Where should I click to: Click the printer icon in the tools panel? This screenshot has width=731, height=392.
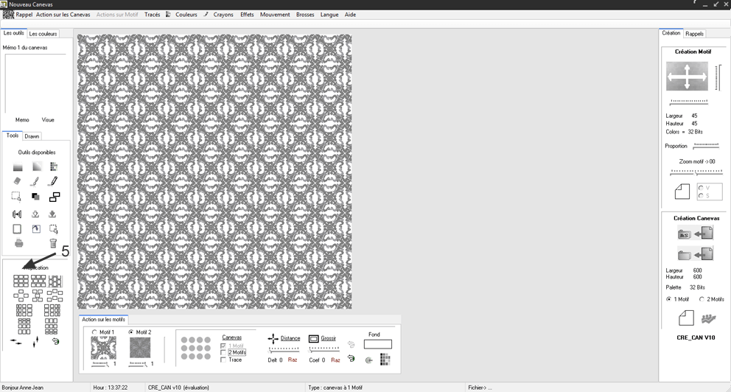(x=18, y=243)
